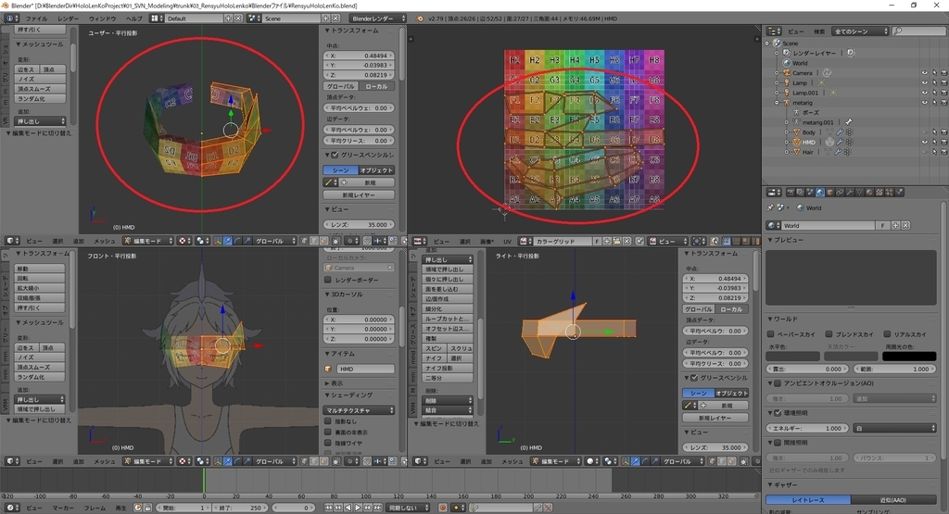Enable the ペーパースカイ checkbox
The height and width of the screenshot is (514, 949).
coord(770,333)
